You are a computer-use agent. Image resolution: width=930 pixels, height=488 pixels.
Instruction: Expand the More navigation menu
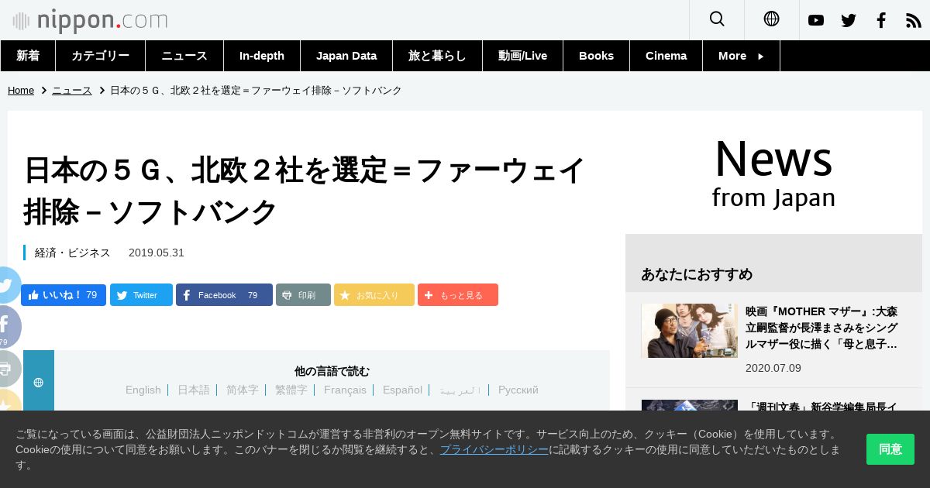pyautogui.click(x=741, y=56)
